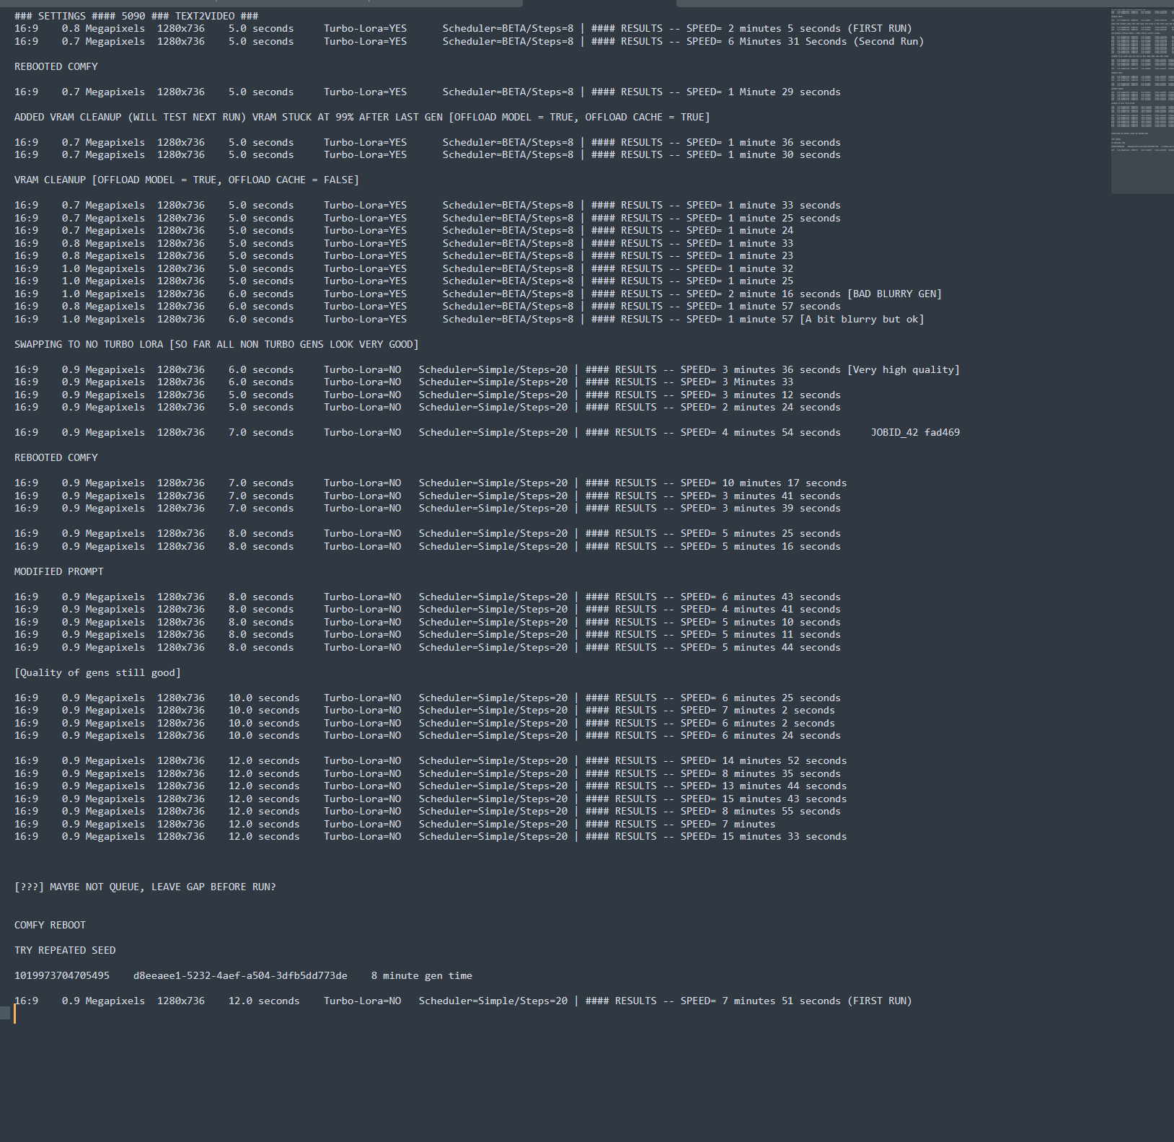Viewport: 1174px width, 1142px height.
Task: Select the "2 minutes 5 seconds (FIRST RUN)" result
Action: tap(820, 29)
